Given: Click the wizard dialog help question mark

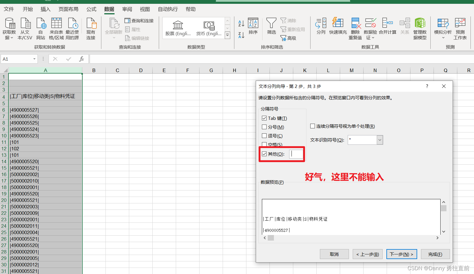Looking at the screenshot, I should point(427,86).
